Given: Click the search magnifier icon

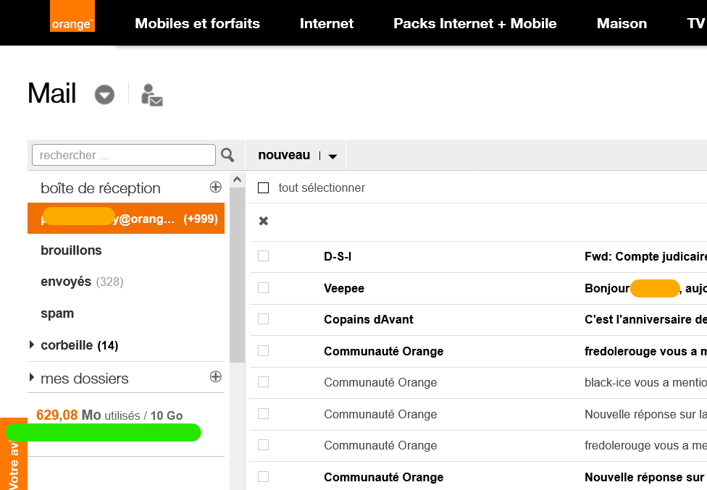Looking at the screenshot, I should pos(227,156).
